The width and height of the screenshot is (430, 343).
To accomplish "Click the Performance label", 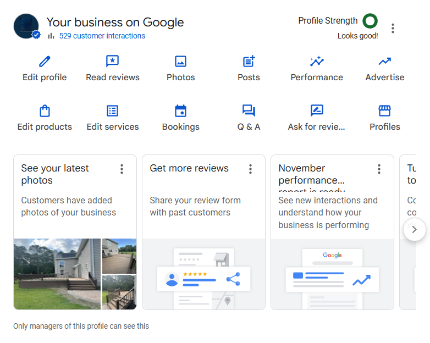I will (x=317, y=78).
